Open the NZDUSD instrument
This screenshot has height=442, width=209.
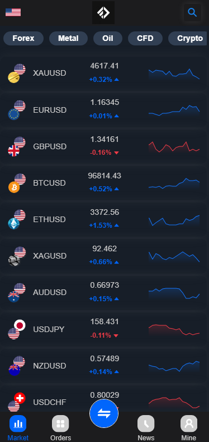tap(103, 366)
